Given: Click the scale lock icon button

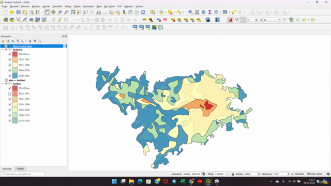Looking at the screenshot, I should click(233, 174).
